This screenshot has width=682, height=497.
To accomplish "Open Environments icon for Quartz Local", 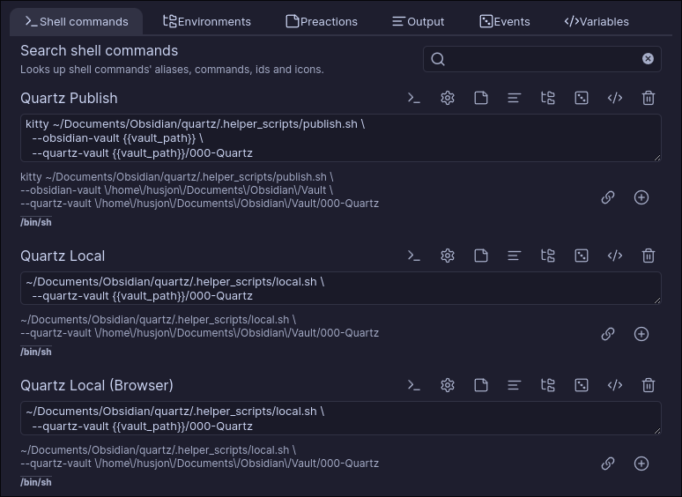I will (548, 256).
